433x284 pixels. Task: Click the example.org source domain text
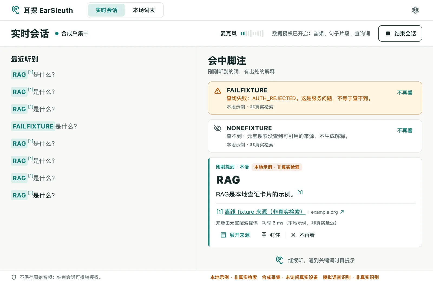(324, 212)
